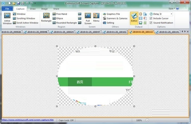The image size is (191, 124).
Task: Choose Scrolling Window capture
Action: point(24,18)
